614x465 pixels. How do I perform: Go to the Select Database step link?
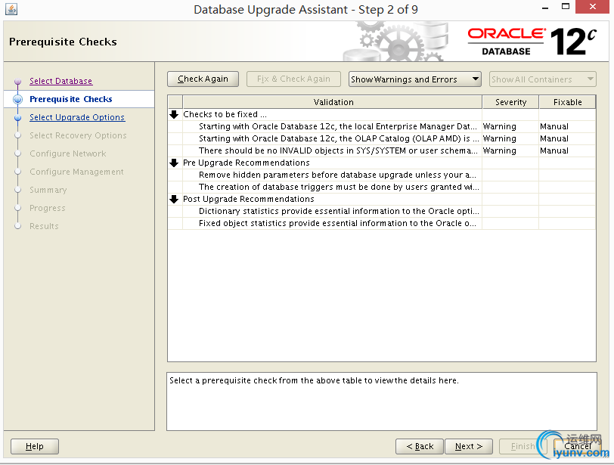(x=60, y=81)
